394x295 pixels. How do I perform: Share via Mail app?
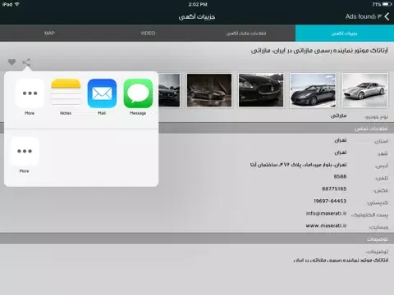point(102,93)
